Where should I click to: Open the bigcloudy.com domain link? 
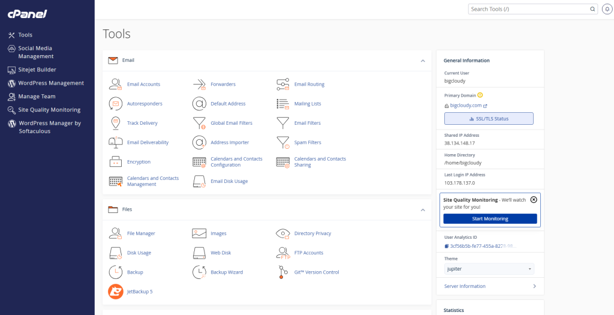pos(465,106)
